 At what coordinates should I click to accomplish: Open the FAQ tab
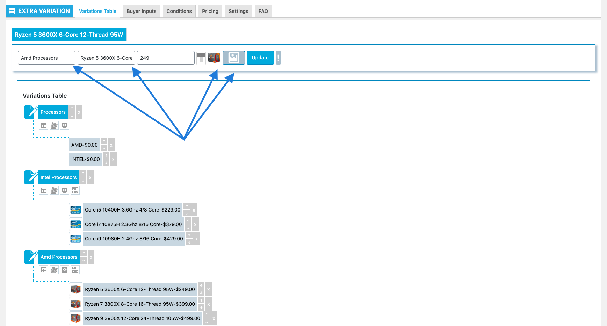(x=263, y=11)
